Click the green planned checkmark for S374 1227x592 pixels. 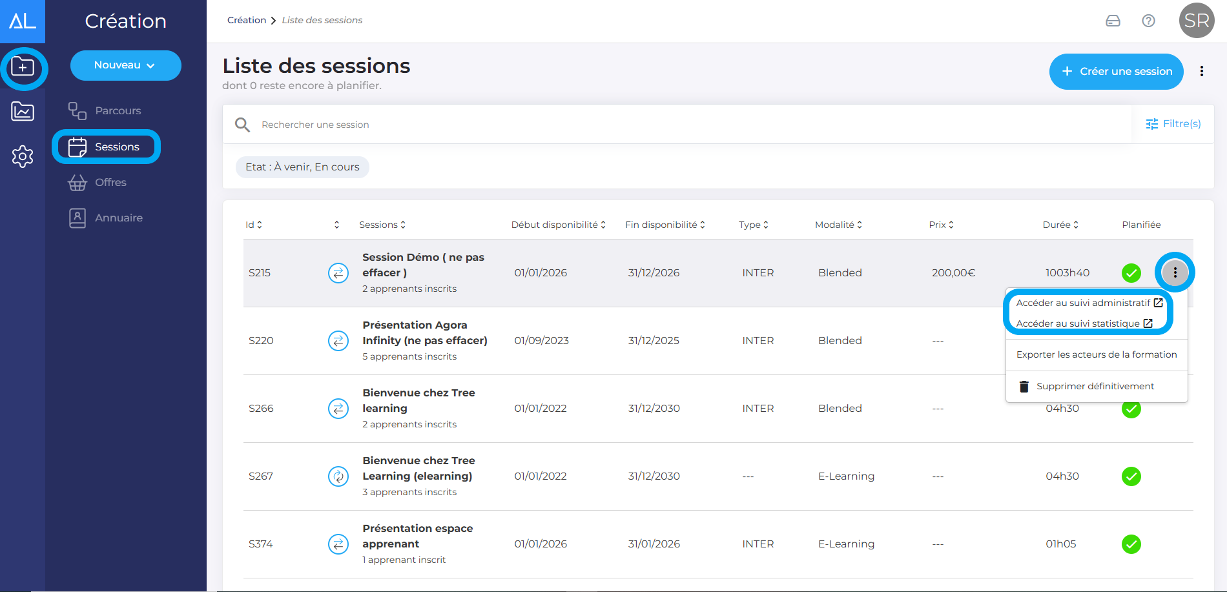click(1131, 544)
